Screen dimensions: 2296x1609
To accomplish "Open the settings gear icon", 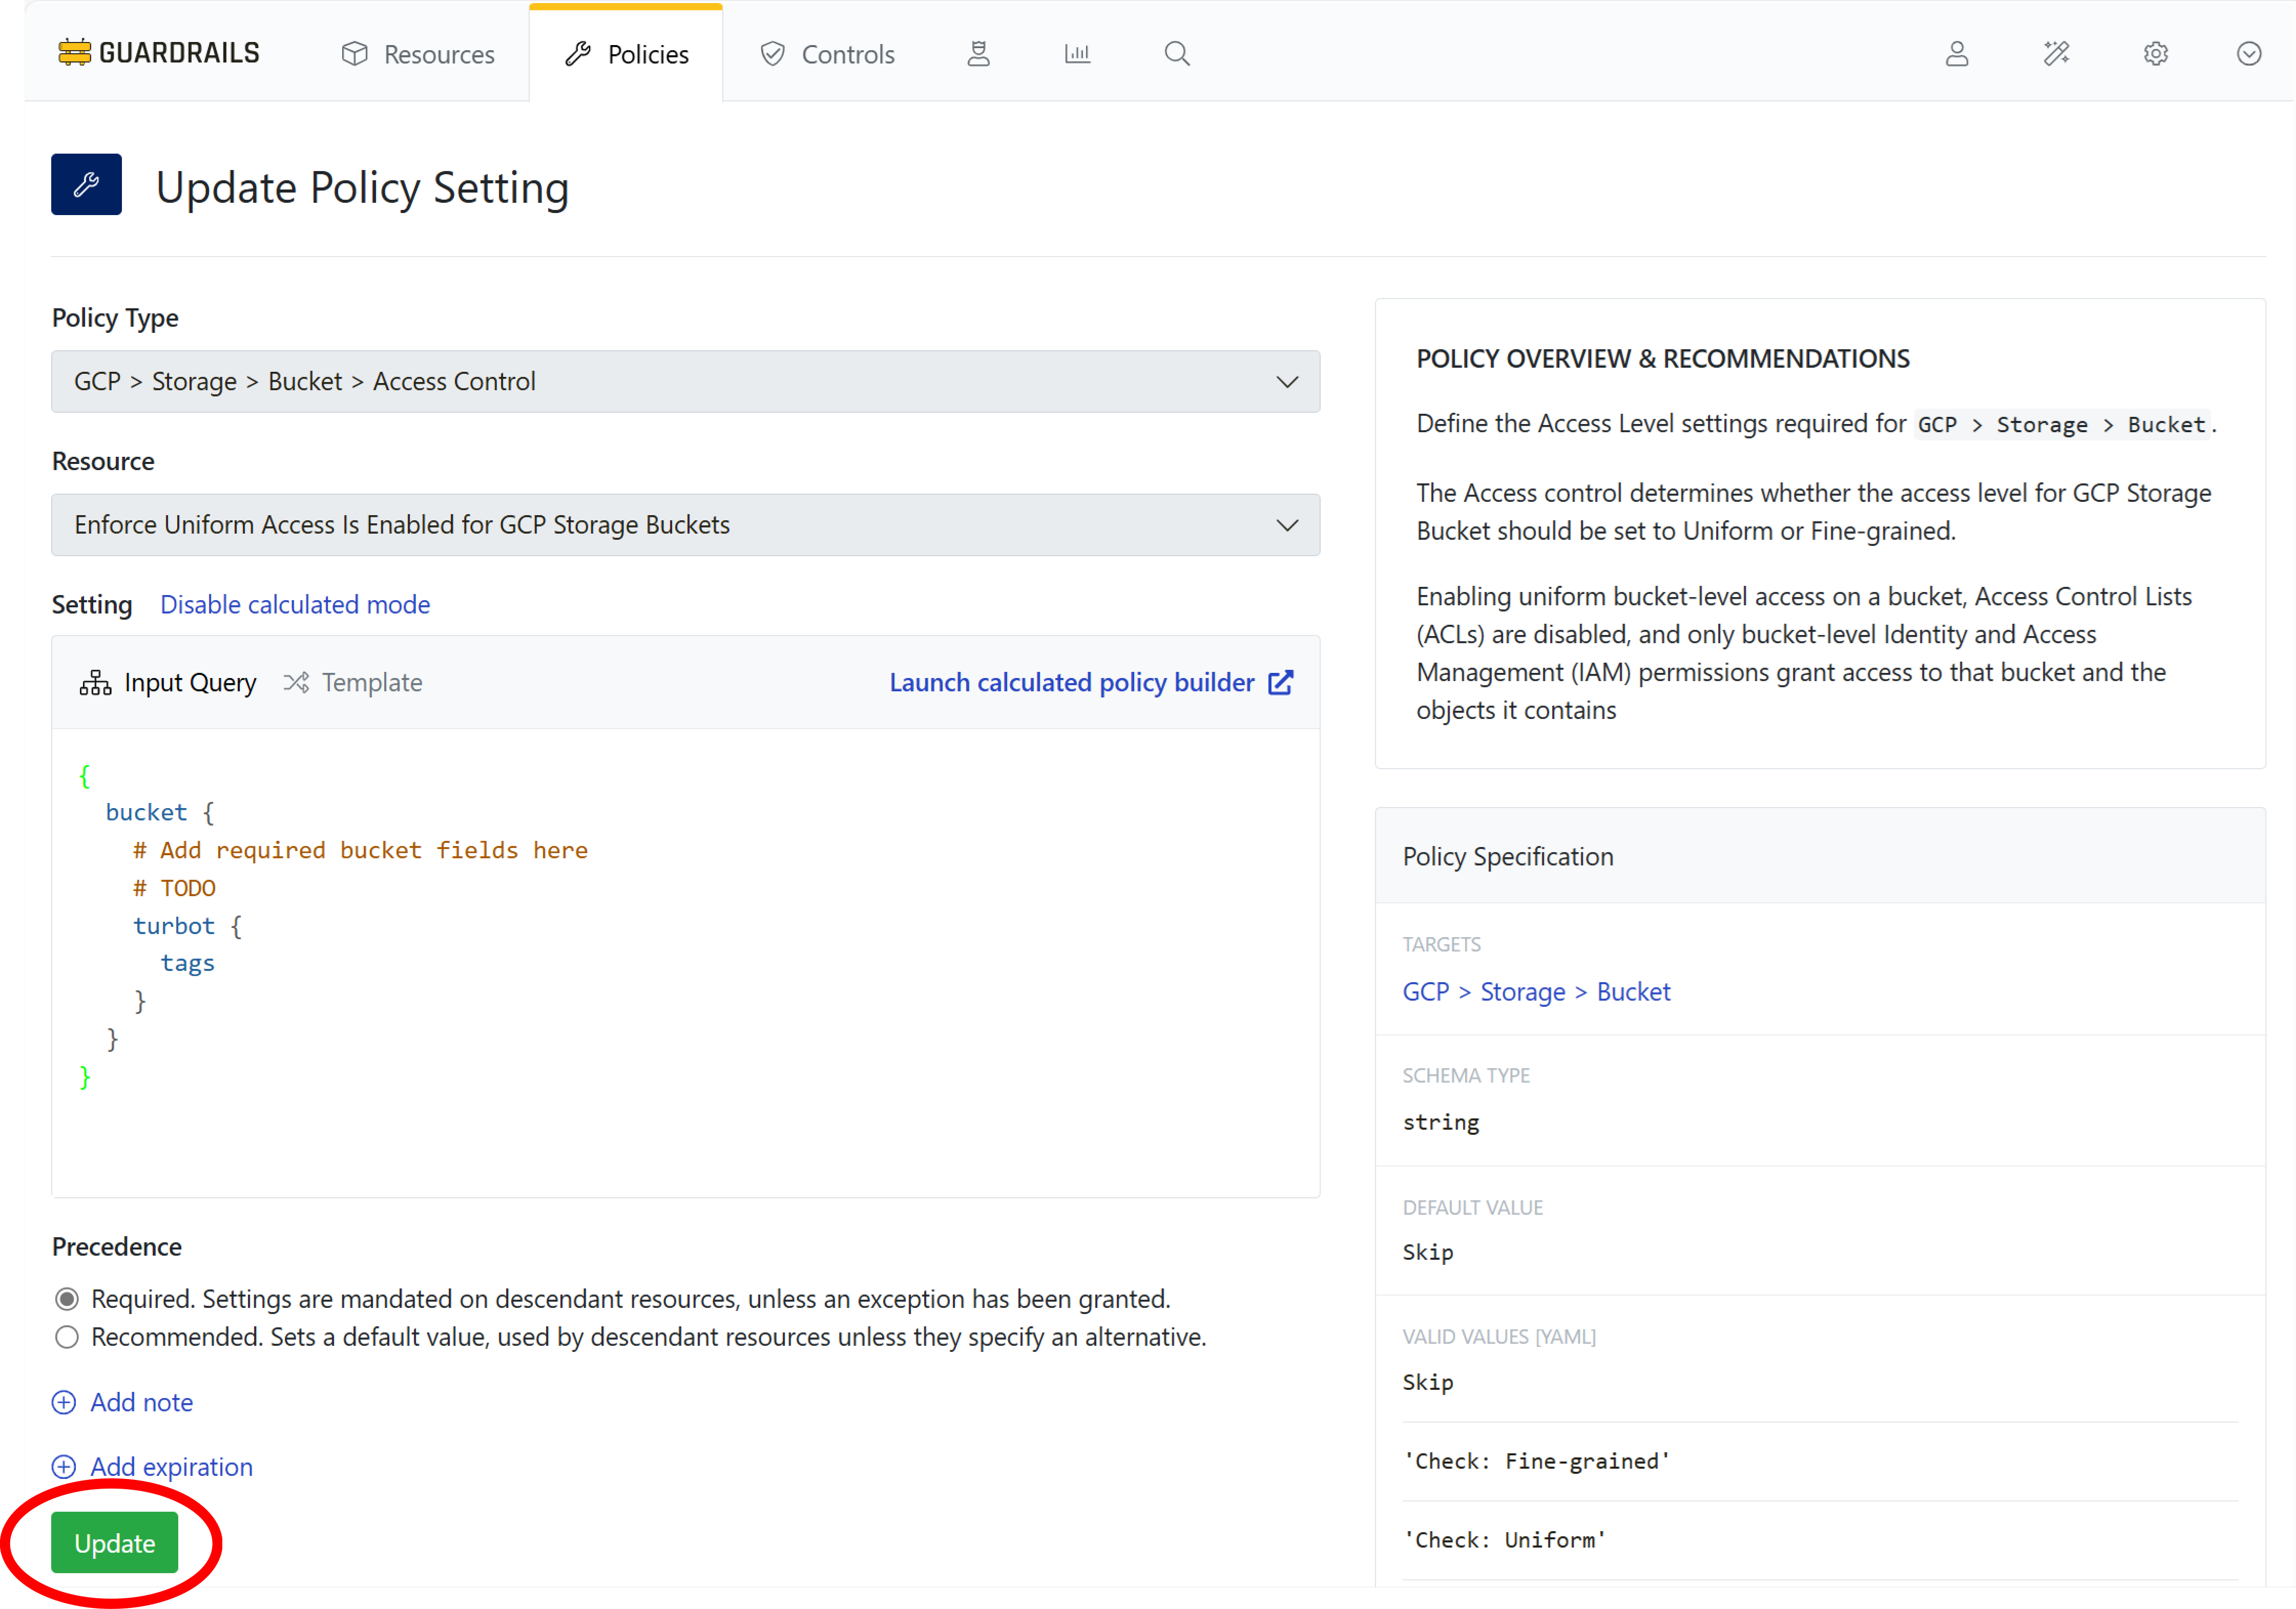I will (2155, 53).
